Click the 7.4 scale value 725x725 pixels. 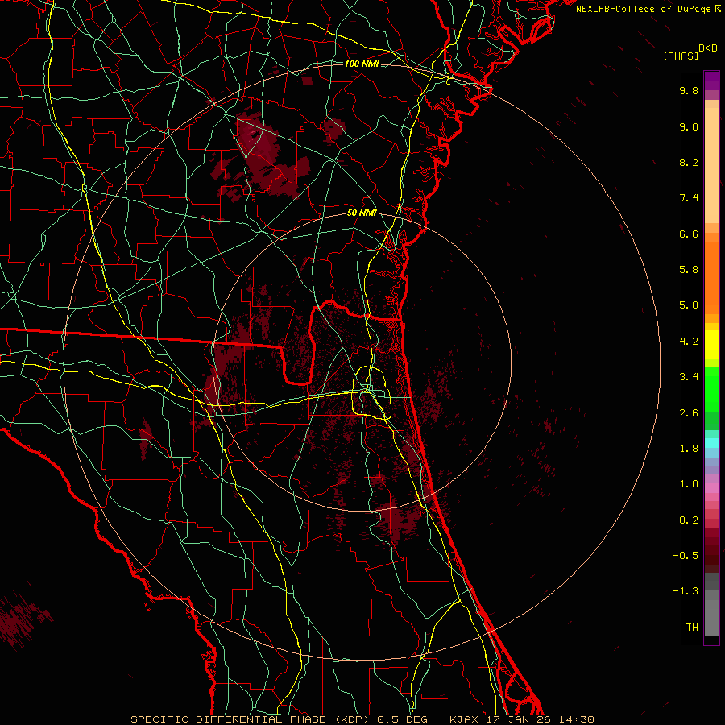[x=689, y=198]
